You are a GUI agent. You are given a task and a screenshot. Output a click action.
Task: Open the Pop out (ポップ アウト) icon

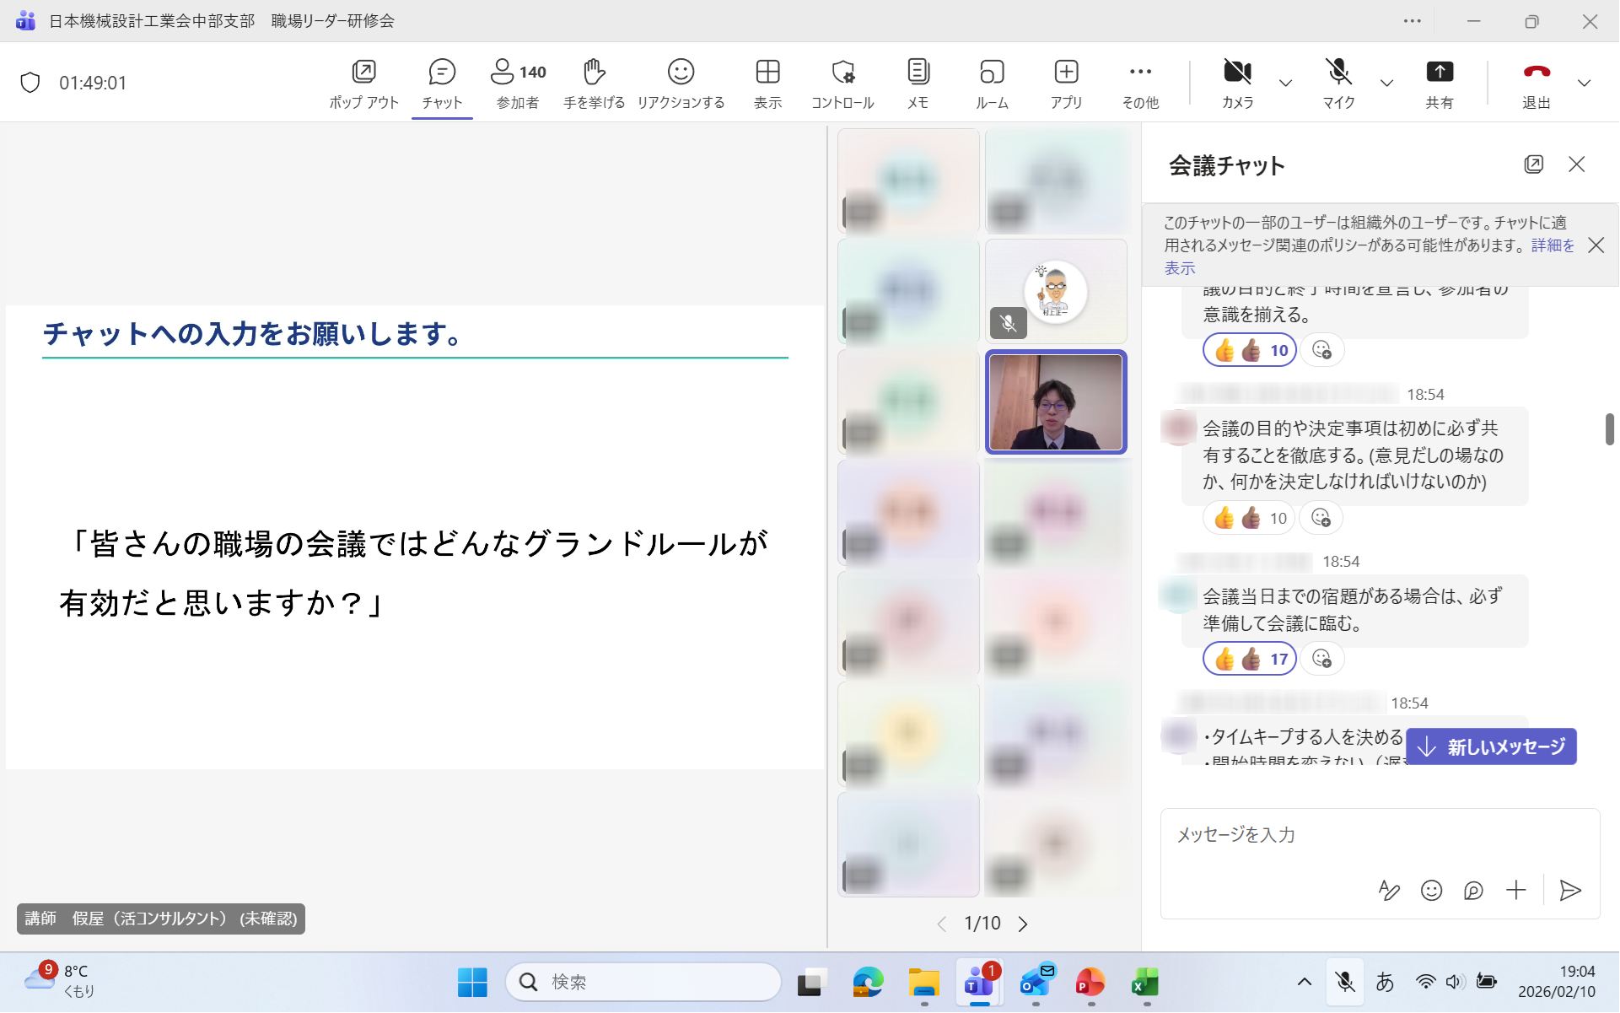coord(363,82)
